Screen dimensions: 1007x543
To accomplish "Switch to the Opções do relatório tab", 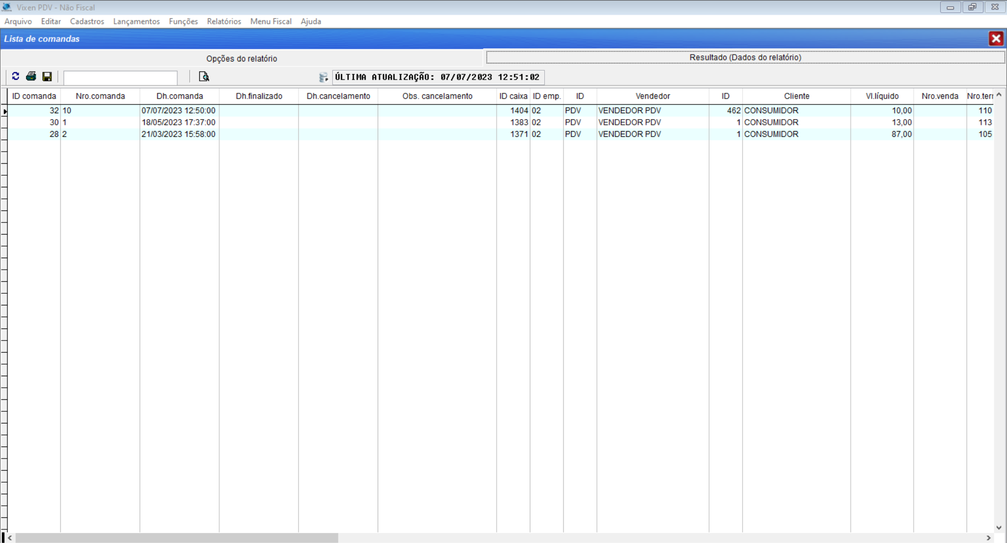I will [241, 59].
